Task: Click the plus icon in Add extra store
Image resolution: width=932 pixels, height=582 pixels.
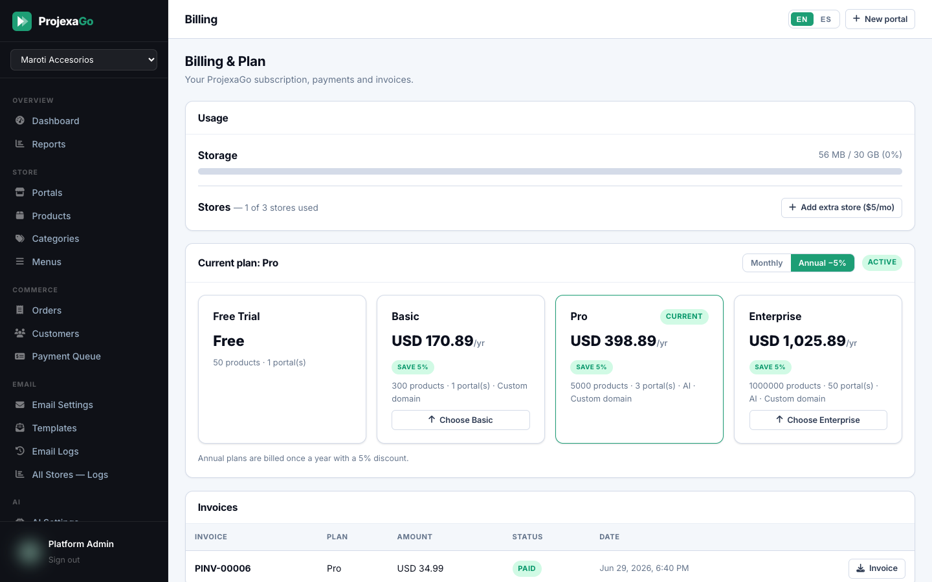Action: pos(792,208)
